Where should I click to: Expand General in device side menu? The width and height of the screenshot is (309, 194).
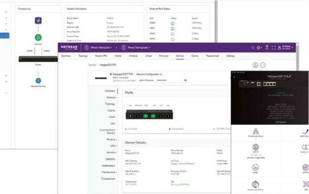tap(112, 97)
